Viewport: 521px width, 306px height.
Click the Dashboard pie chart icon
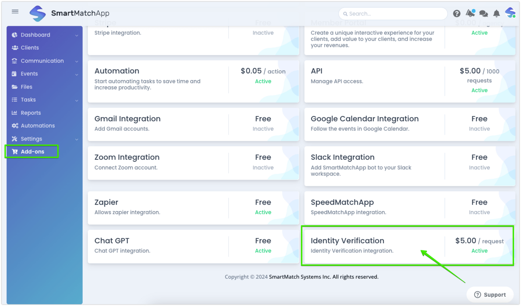pyautogui.click(x=15, y=35)
